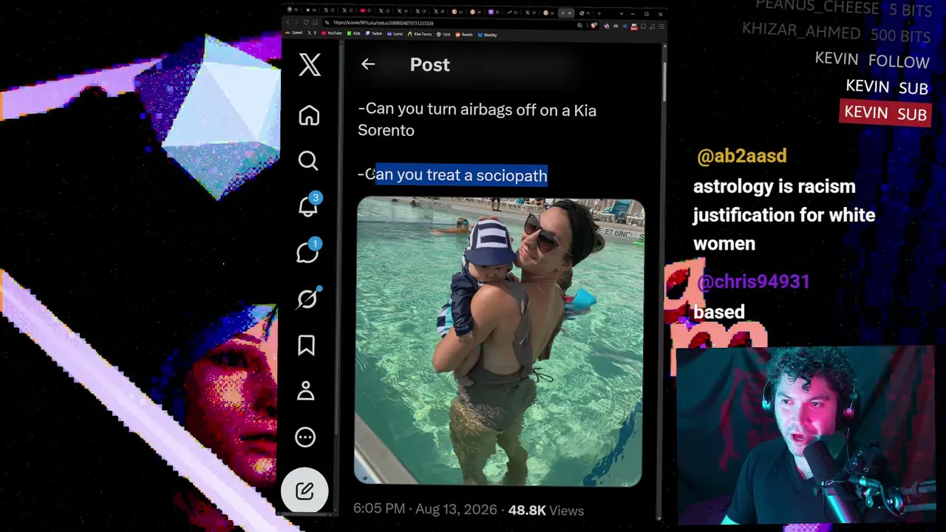Open the YouTube bookmark
The height and width of the screenshot is (532, 946).
click(x=331, y=33)
